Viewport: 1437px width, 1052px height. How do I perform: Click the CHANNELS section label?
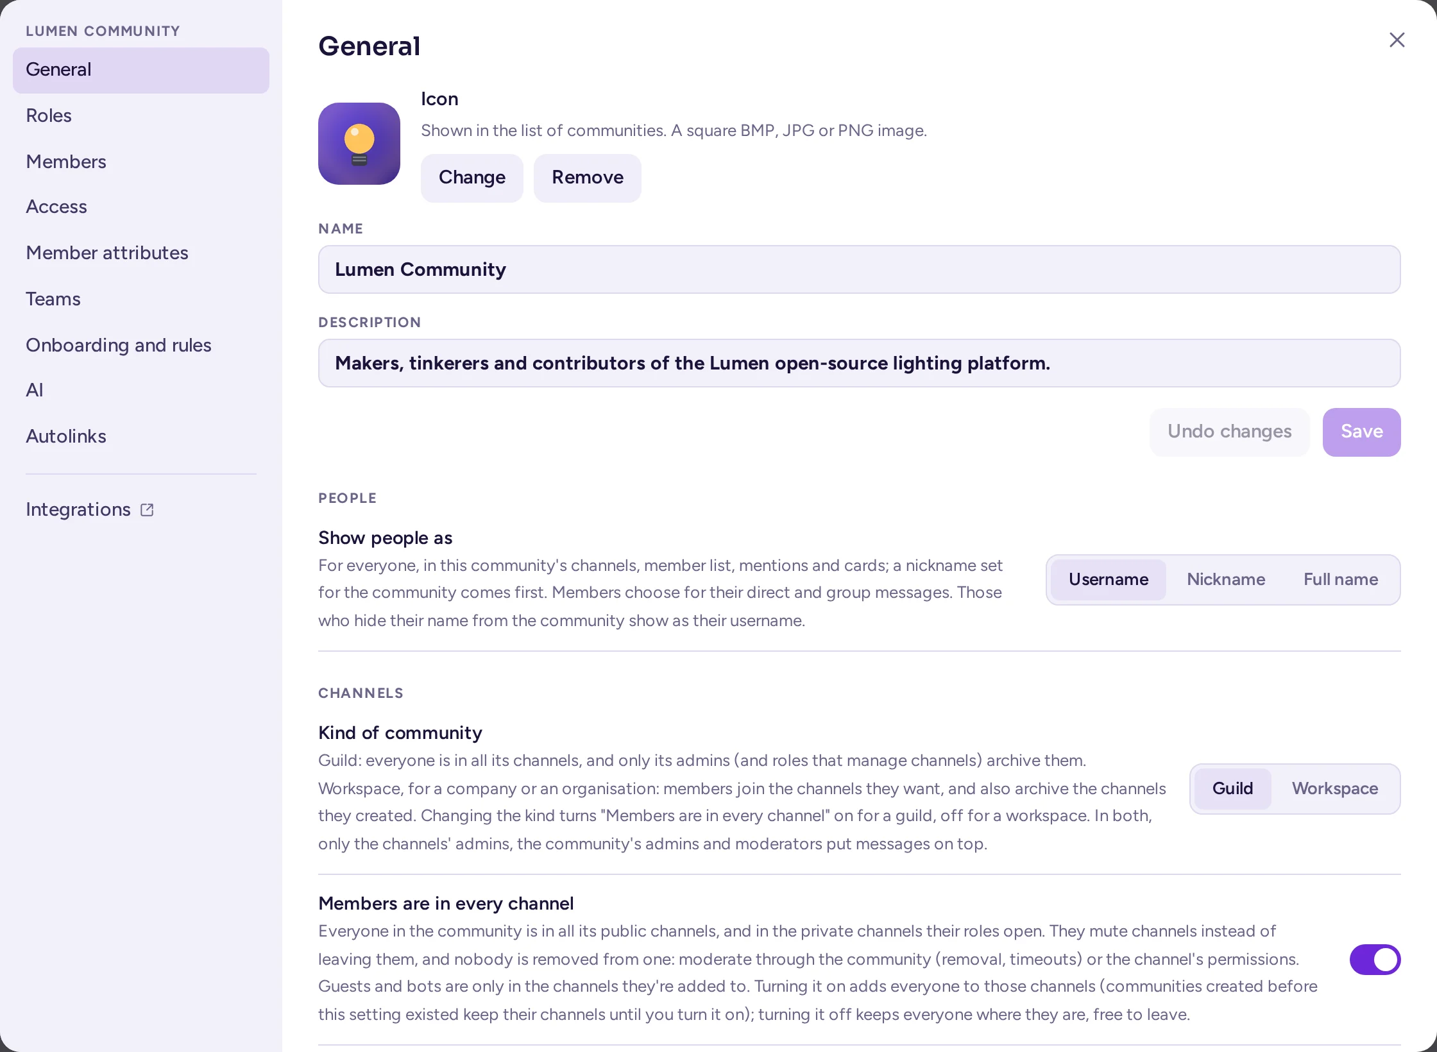[361, 693]
